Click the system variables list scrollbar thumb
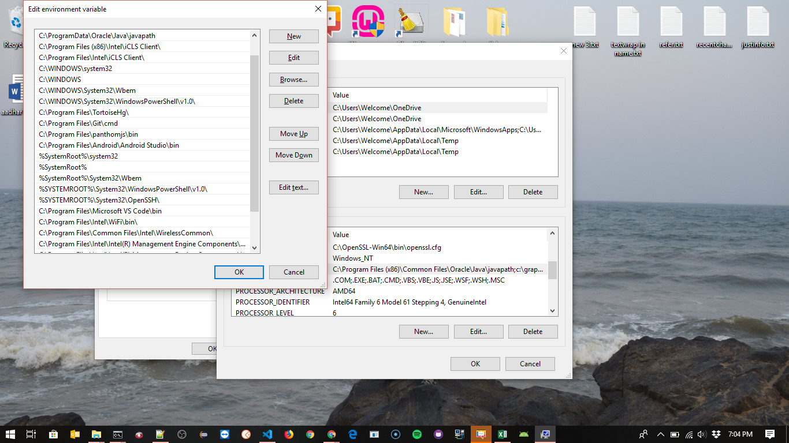Image resolution: width=789 pixels, height=443 pixels. (553, 270)
